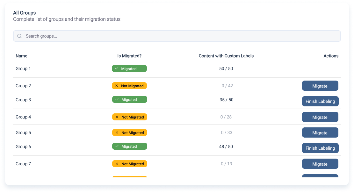Click the 0 / 28 label count
This screenshot has height=193, width=354.
pyautogui.click(x=226, y=117)
